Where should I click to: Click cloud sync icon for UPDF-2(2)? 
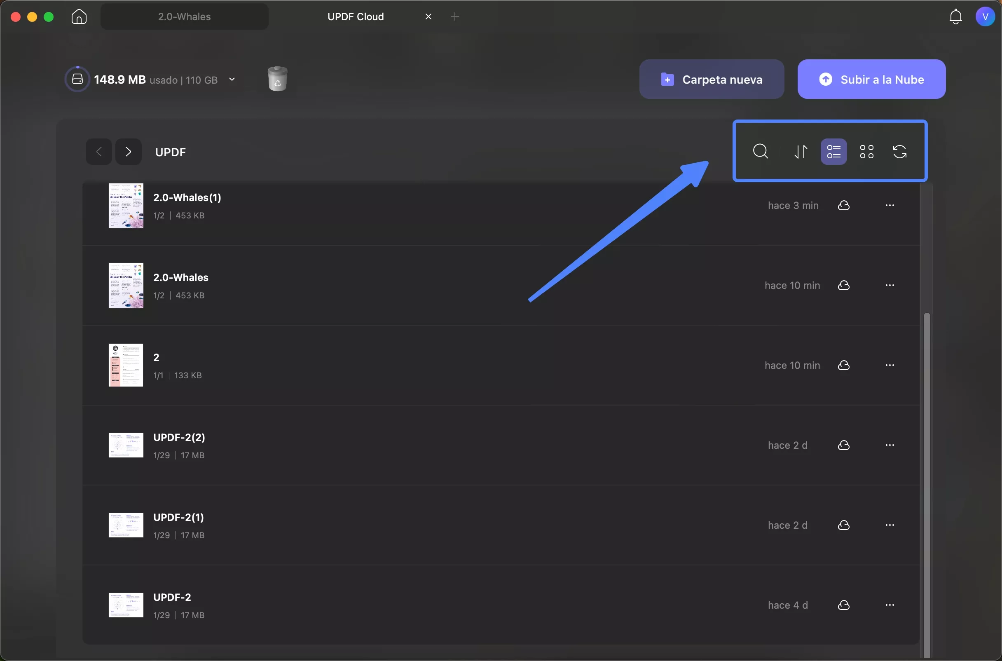click(x=843, y=445)
